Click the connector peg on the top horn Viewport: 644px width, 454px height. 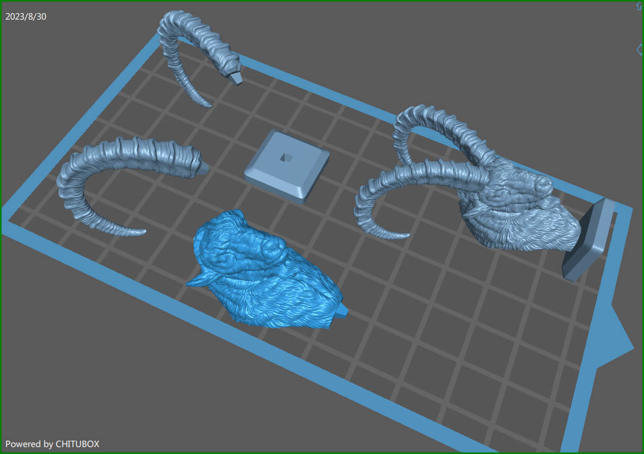(236, 77)
